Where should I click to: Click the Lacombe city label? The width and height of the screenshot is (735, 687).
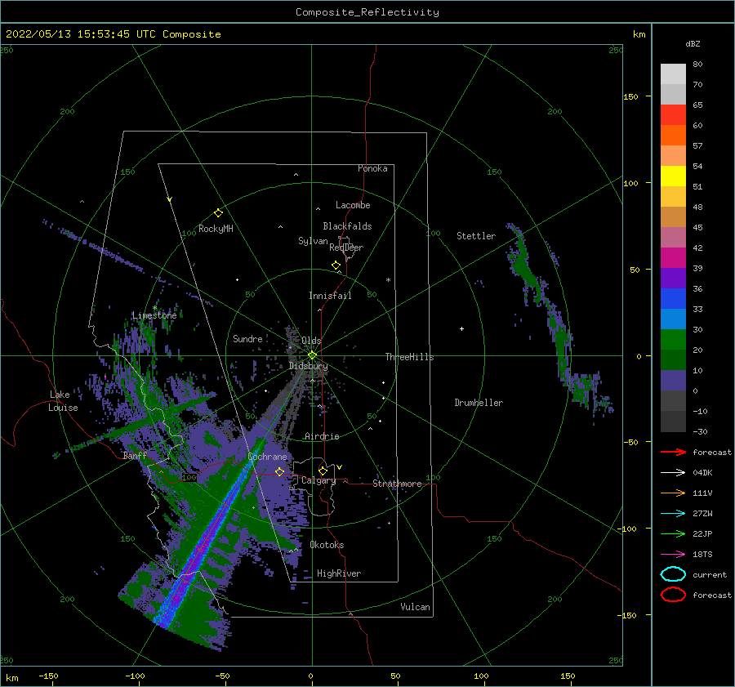(x=353, y=205)
